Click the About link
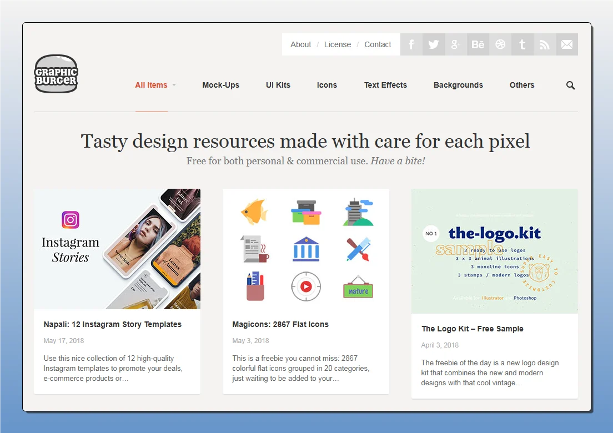 click(x=300, y=44)
